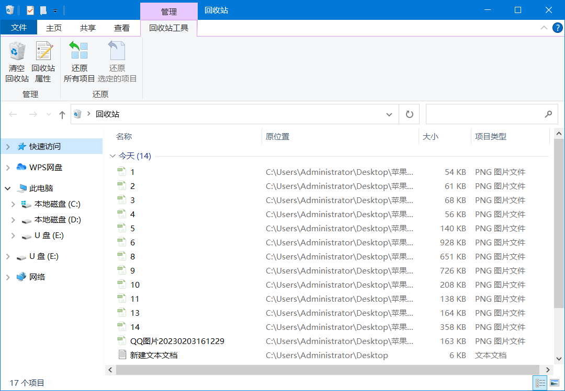Screen dimensions: 565x391
Task: Switch to details view layout icon
Action: pyautogui.click(x=540, y=383)
